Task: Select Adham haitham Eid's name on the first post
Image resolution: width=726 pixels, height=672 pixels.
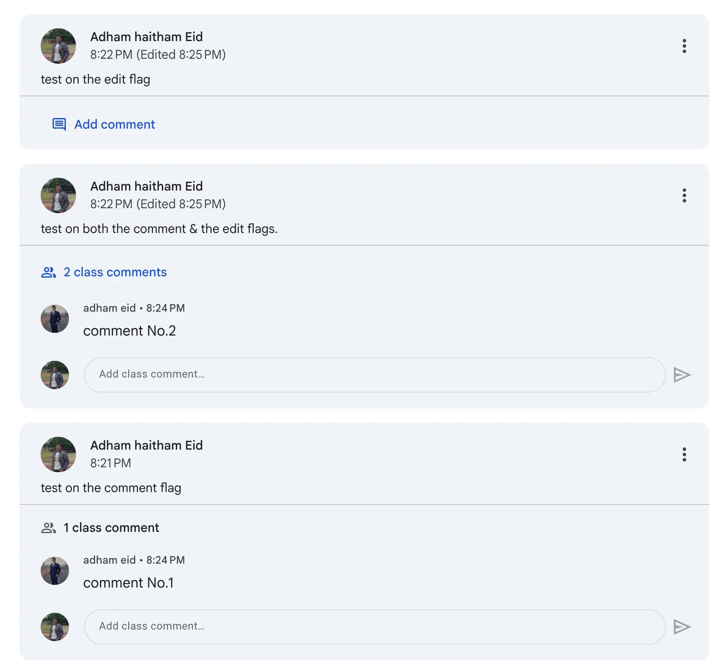Action: tap(147, 37)
